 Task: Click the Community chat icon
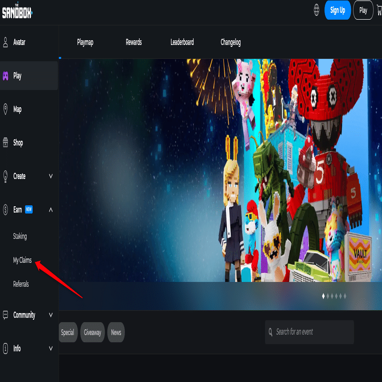point(5,315)
